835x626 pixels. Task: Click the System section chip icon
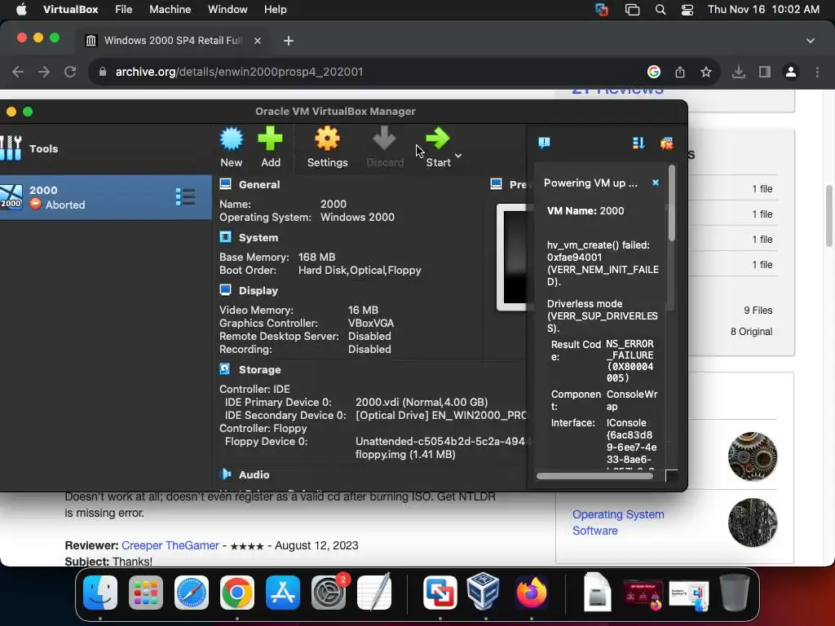point(225,237)
